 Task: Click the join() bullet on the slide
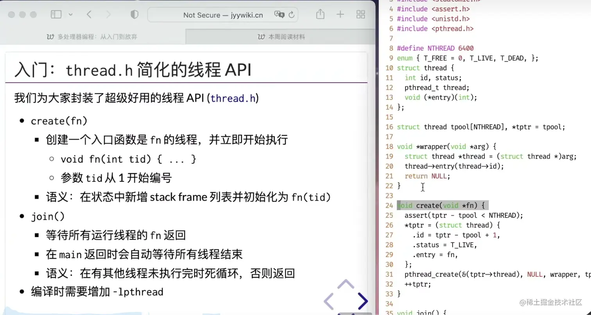(x=48, y=216)
